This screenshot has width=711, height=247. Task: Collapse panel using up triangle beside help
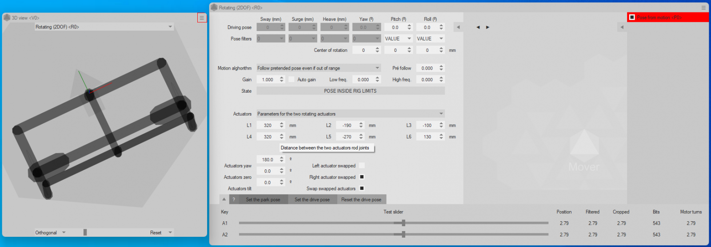point(224,200)
